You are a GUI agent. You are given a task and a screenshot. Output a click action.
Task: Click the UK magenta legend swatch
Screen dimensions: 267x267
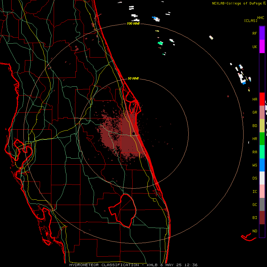tap(262, 46)
